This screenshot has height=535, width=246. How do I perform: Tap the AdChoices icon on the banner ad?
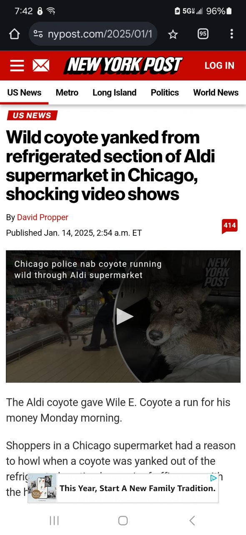tap(213, 478)
